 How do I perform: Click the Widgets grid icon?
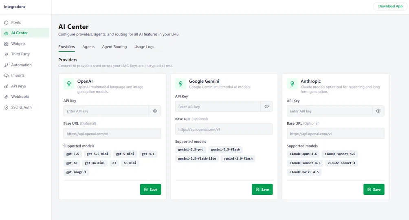click(6, 44)
